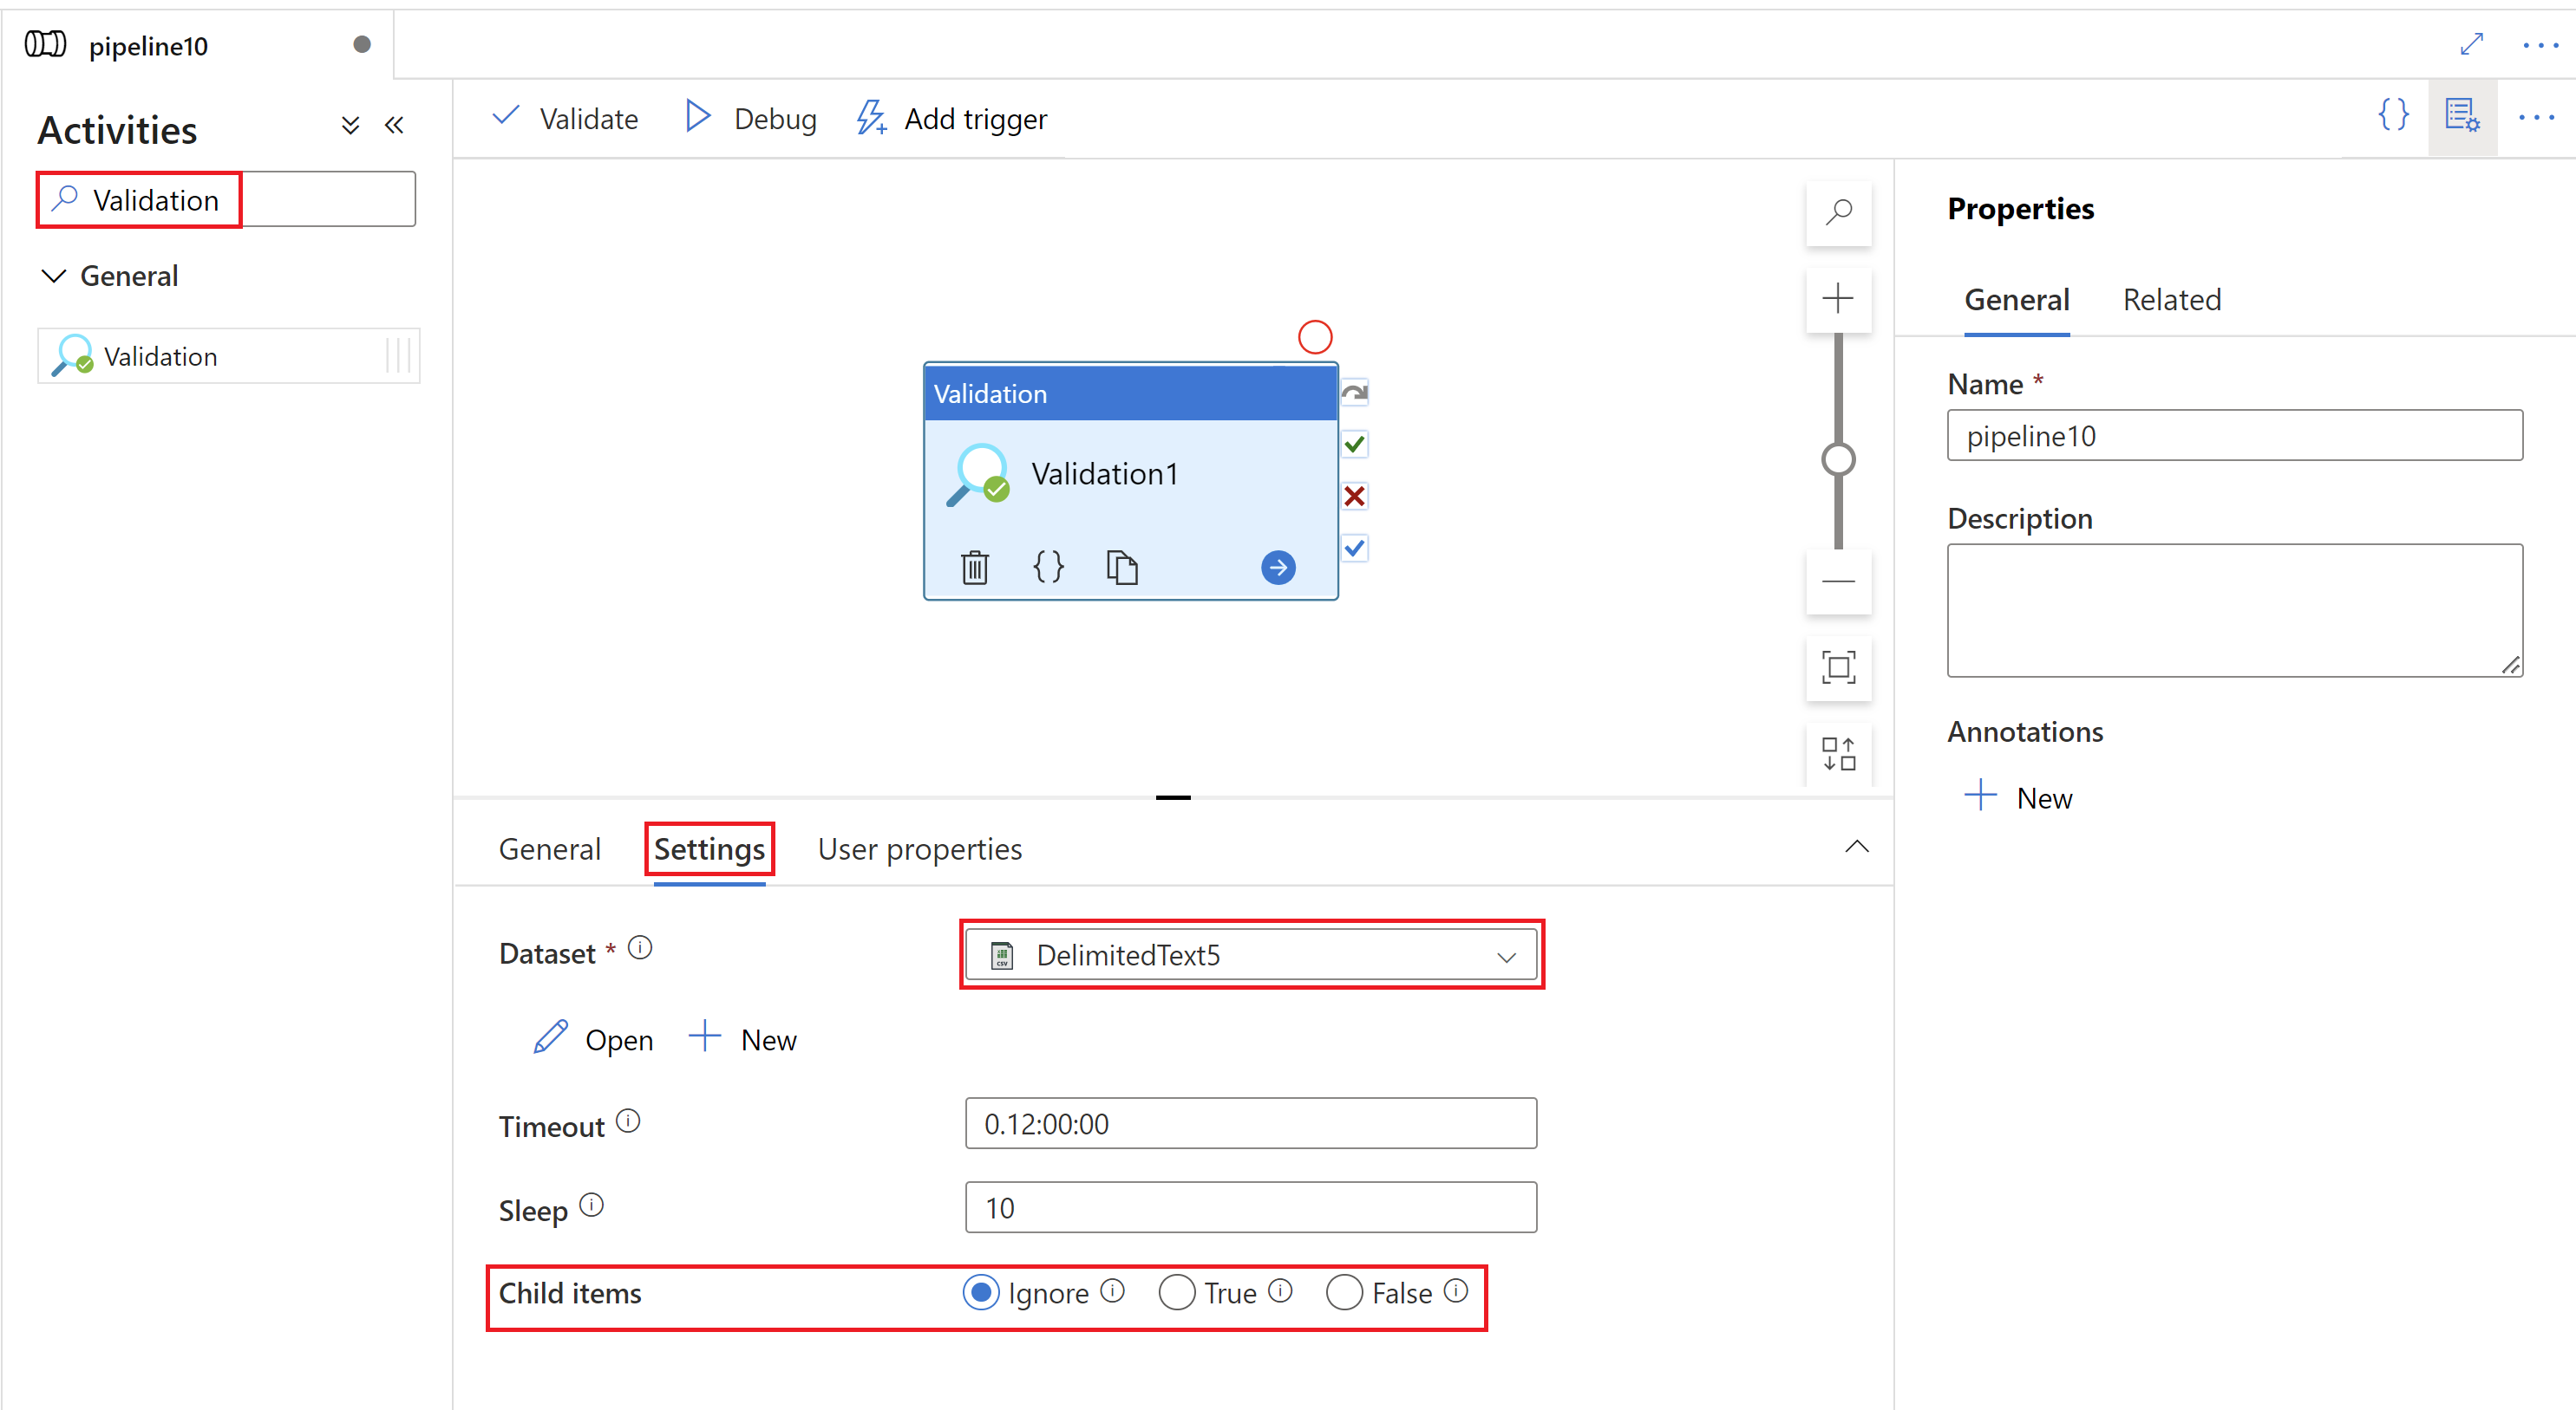Image resolution: width=2576 pixels, height=1410 pixels.
Task: Click the Add trigger button
Action: click(953, 118)
